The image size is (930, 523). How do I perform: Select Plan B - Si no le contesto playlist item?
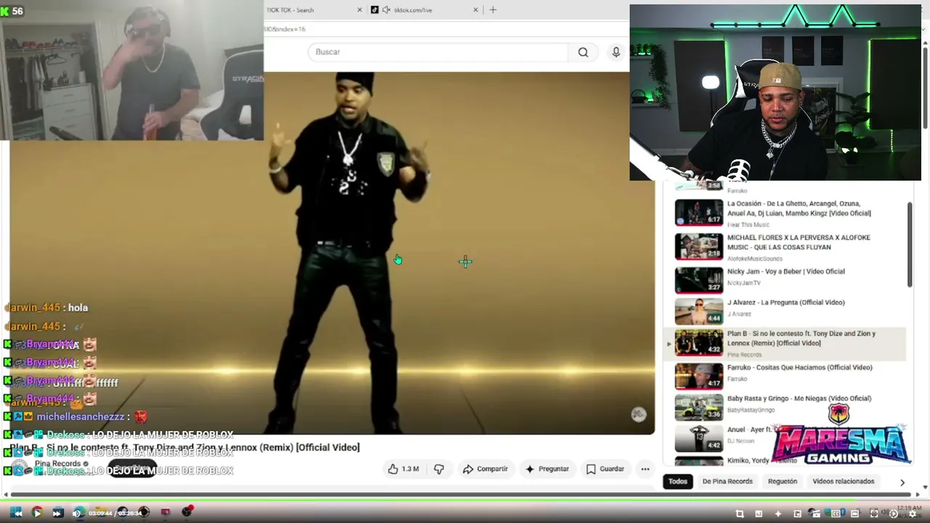pos(785,344)
